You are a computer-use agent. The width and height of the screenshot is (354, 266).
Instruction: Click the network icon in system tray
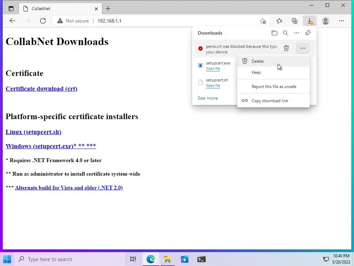pyautogui.click(x=326, y=259)
